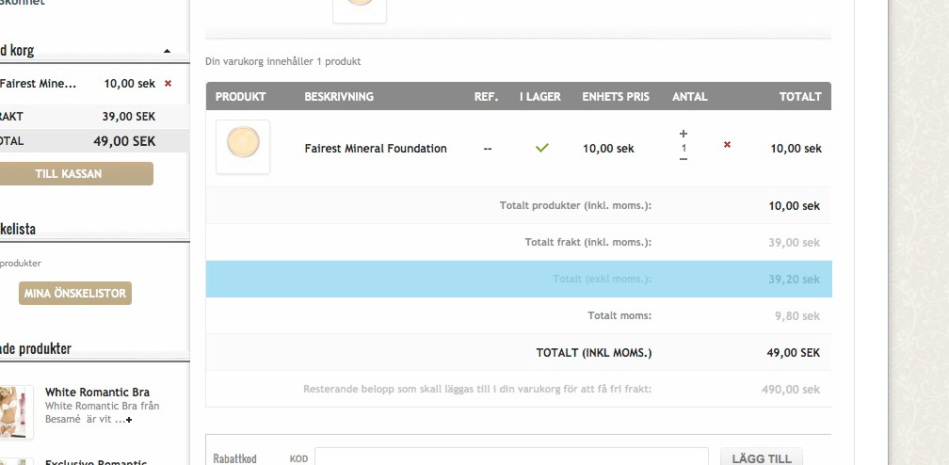Click the 490,00 sek free shipping amount

pyautogui.click(x=791, y=390)
